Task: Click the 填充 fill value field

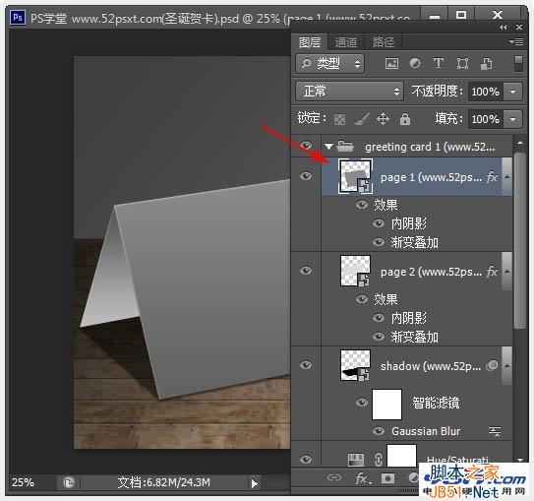Action: tap(485, 119)
